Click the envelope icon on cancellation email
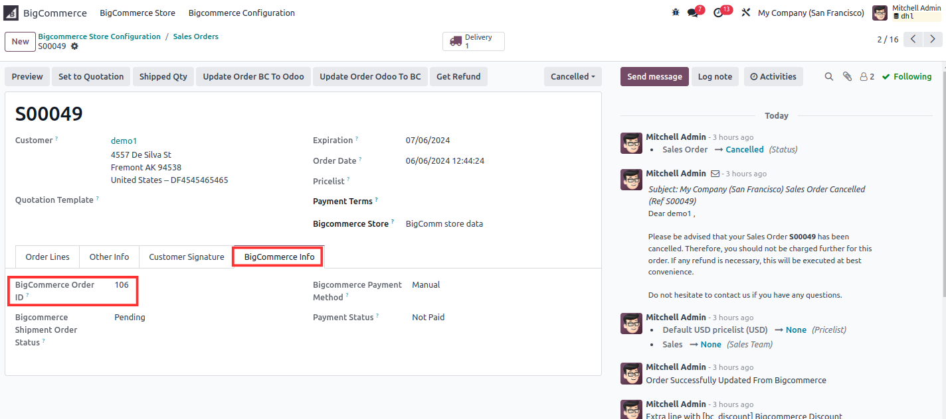 pos(715,174)
